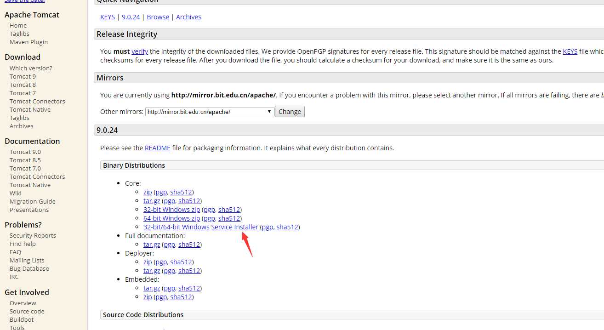The image size is (604, 330).
Task: Open the README file link
Action: (158, 148)
